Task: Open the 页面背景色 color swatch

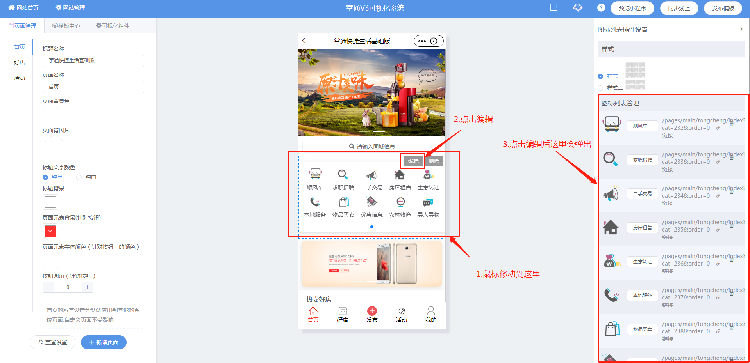Action: [50, 115]
